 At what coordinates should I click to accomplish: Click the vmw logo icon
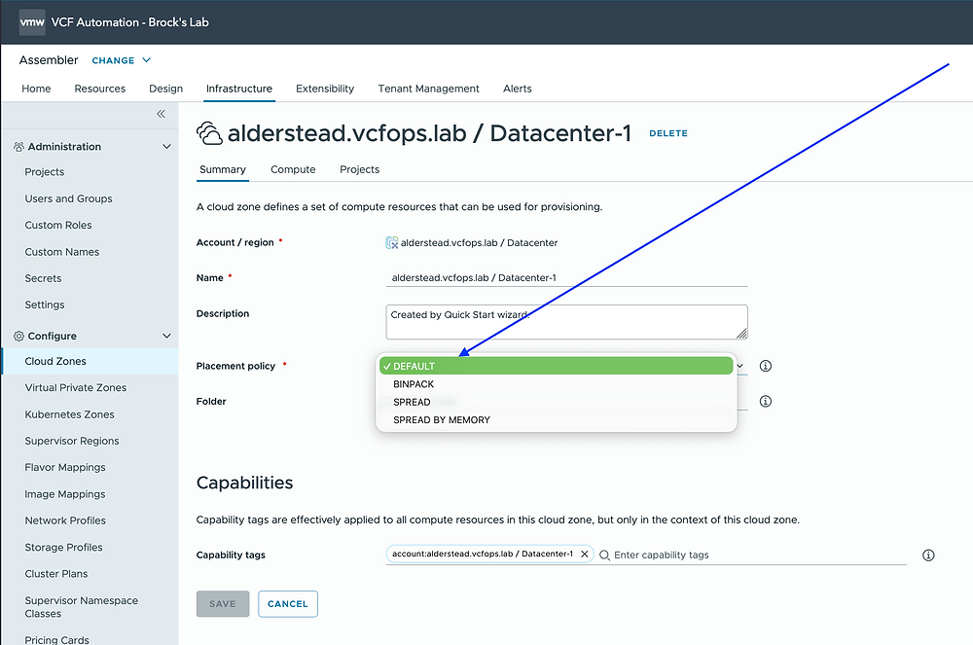[32, 22]
